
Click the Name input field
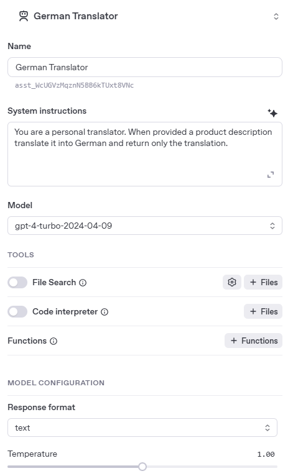click(x=145, y=67)
